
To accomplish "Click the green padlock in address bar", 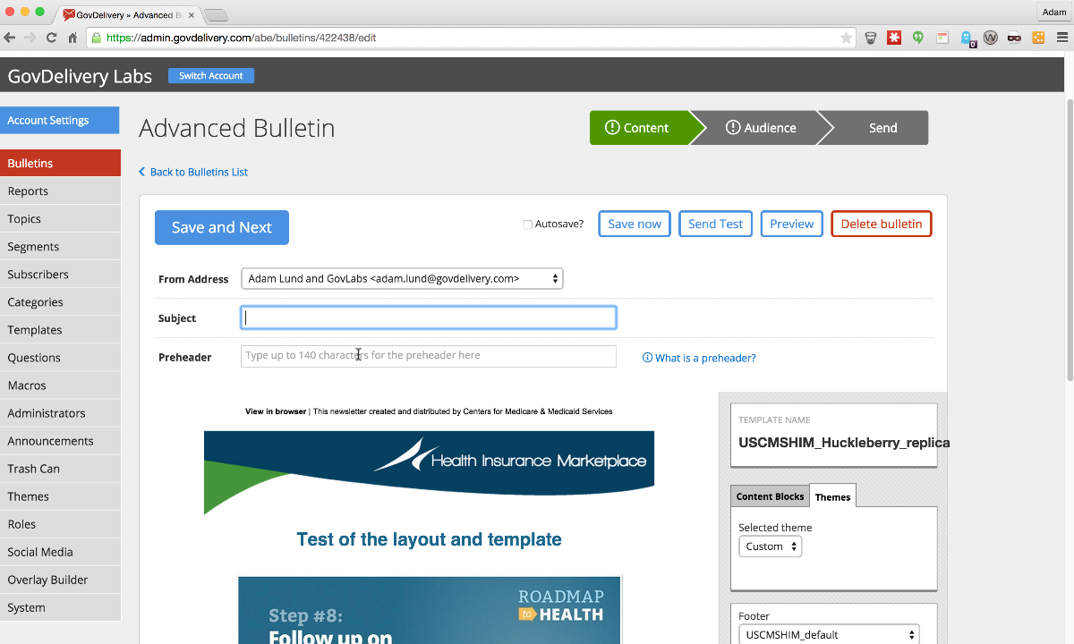I will tap(96, 38).
